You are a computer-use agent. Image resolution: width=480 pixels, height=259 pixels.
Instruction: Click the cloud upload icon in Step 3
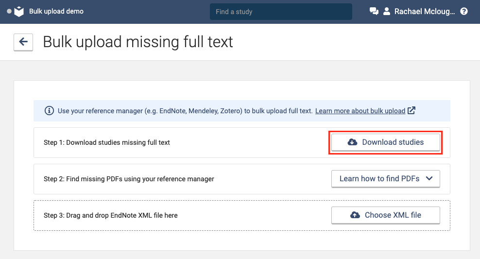355,215
